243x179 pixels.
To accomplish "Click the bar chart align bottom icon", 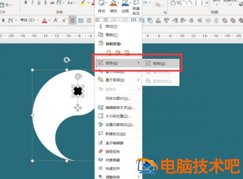I will point(158,20).
